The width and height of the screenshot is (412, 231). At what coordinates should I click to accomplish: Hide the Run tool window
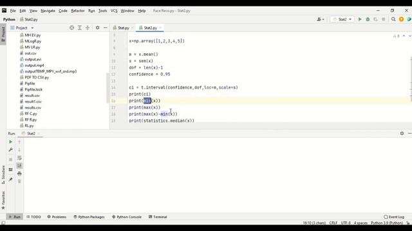pyautogui.click(x=409, y=133)
